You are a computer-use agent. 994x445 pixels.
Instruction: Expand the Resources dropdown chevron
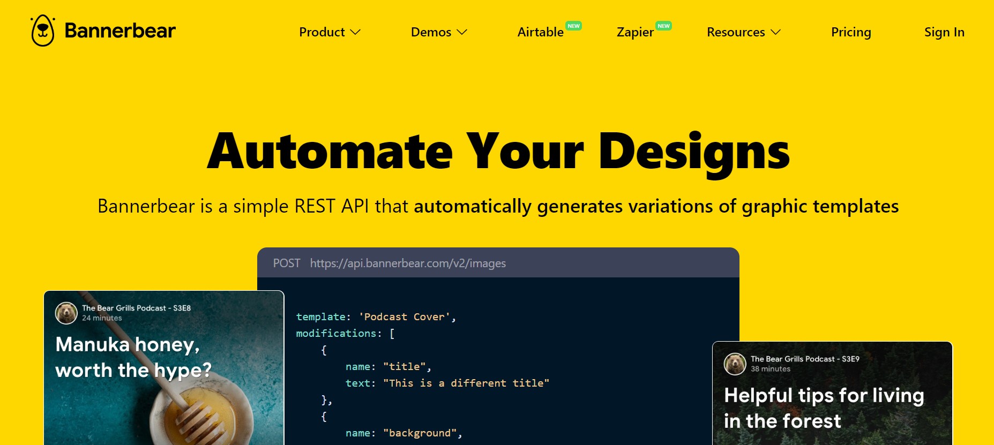pos(775,33)
